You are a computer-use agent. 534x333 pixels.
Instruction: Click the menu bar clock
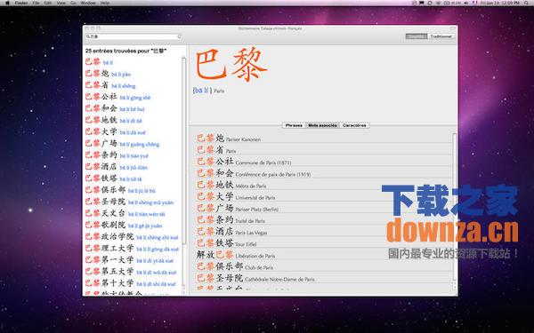[500, 3]
